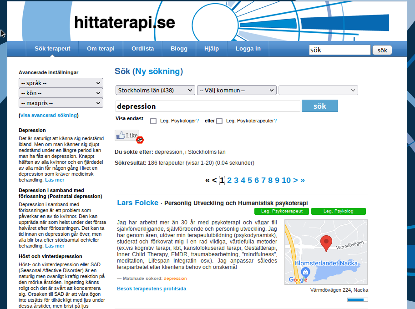Enable the Leg. Psykoterapeuter checkbox
This screenshot has height=309, width=415.
click(219, 121)
